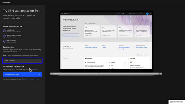This screenshot has width=185, height=104.
Task: Click the watsonx.governance service icon
Action: click(5, 36)
